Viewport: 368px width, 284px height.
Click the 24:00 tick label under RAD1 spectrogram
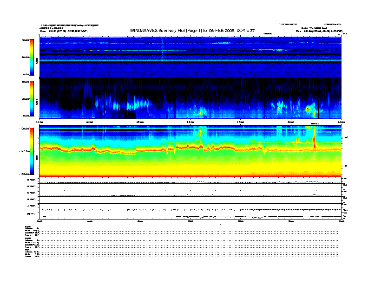click(x=341, y=122)
